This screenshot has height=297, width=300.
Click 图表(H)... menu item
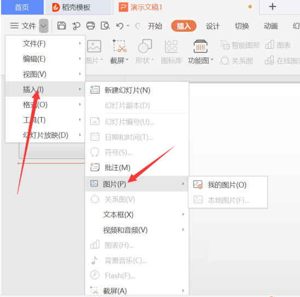click(x=137, y=245)
